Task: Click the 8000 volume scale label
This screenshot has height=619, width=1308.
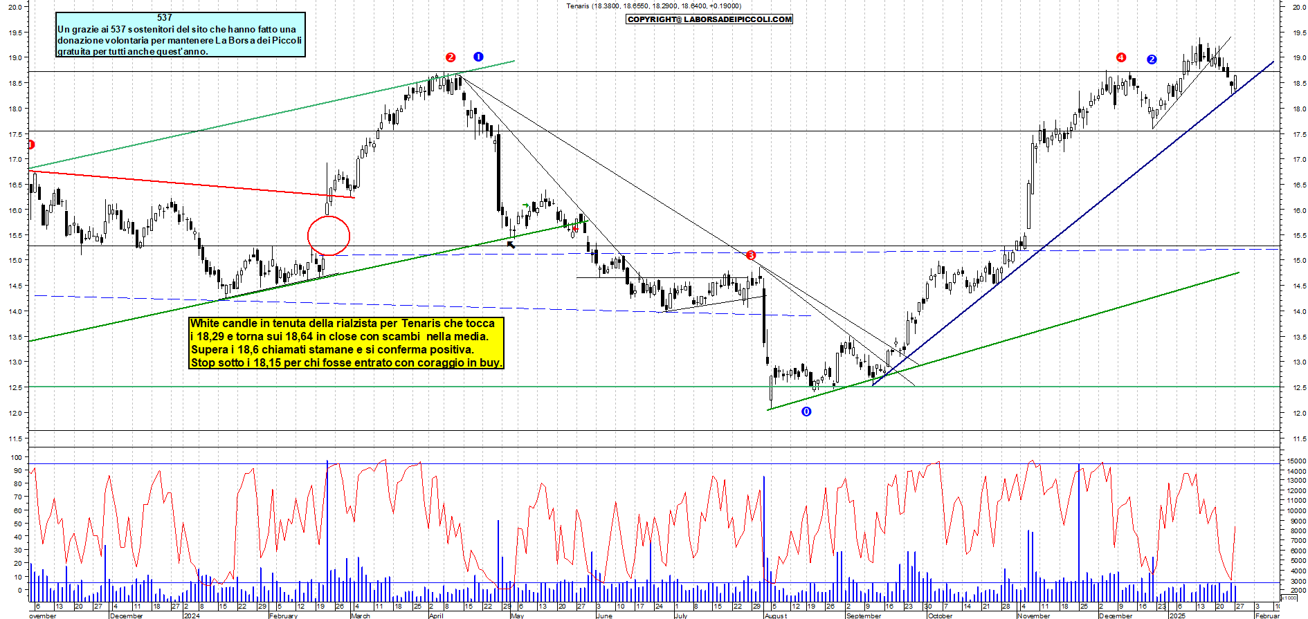Action: click(1298, 531)
